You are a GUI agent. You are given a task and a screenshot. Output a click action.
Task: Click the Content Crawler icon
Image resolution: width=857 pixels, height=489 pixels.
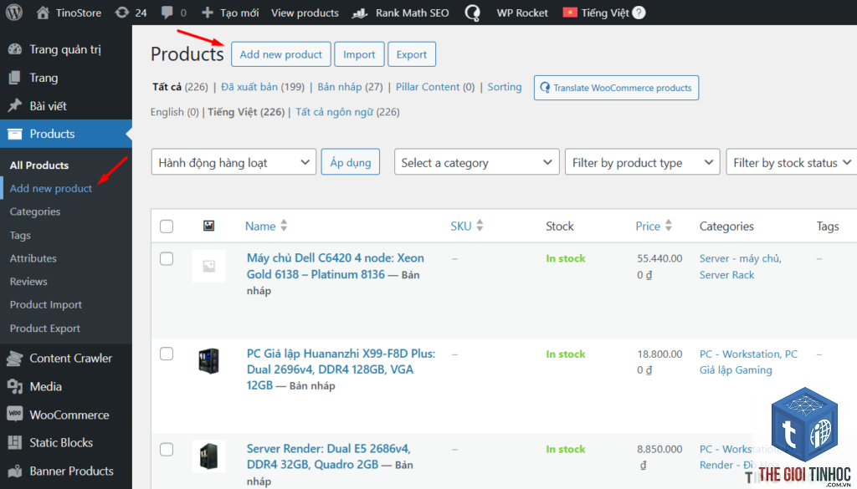(x=15, y=359)
